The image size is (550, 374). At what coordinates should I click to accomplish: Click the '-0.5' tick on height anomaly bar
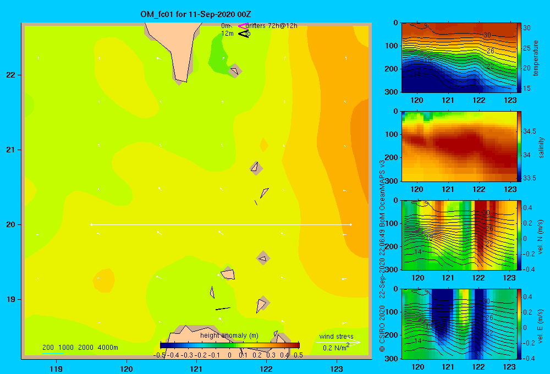click(x=159, y=355)
